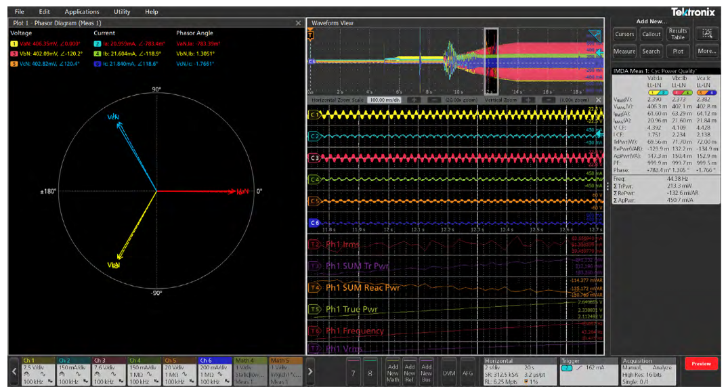
Task: Toggle the Ch 1 badge
Action: [37, 371]
